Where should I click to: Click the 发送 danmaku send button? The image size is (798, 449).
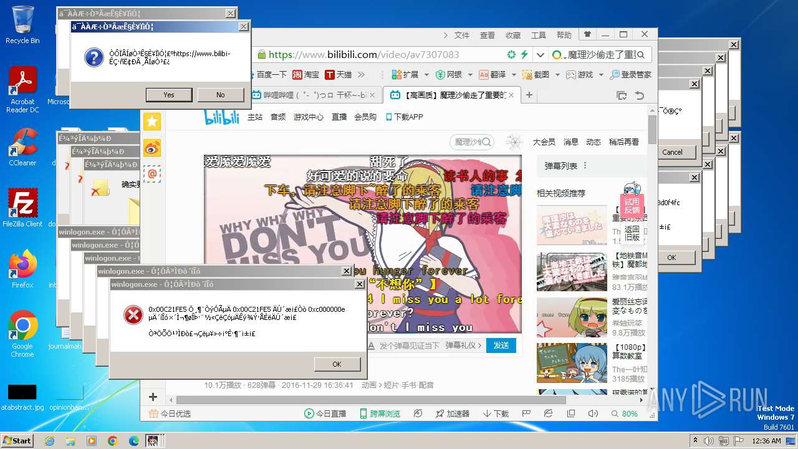point(501,345)
